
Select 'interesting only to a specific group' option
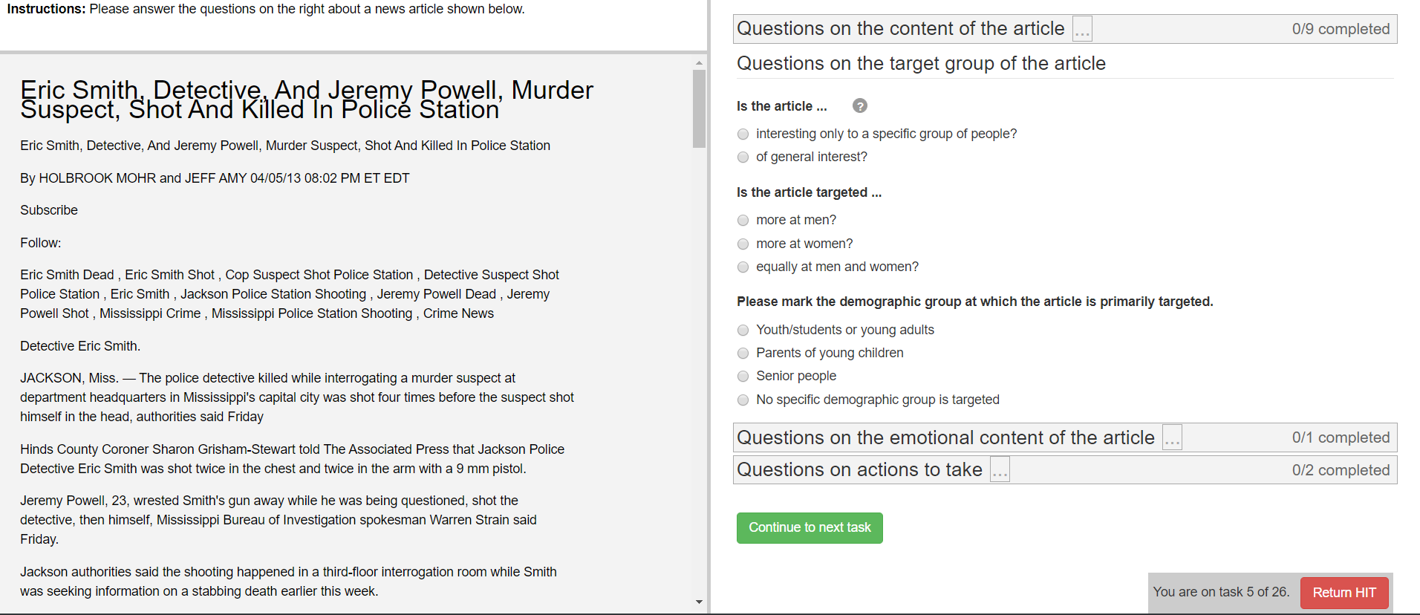pos(743,134)
